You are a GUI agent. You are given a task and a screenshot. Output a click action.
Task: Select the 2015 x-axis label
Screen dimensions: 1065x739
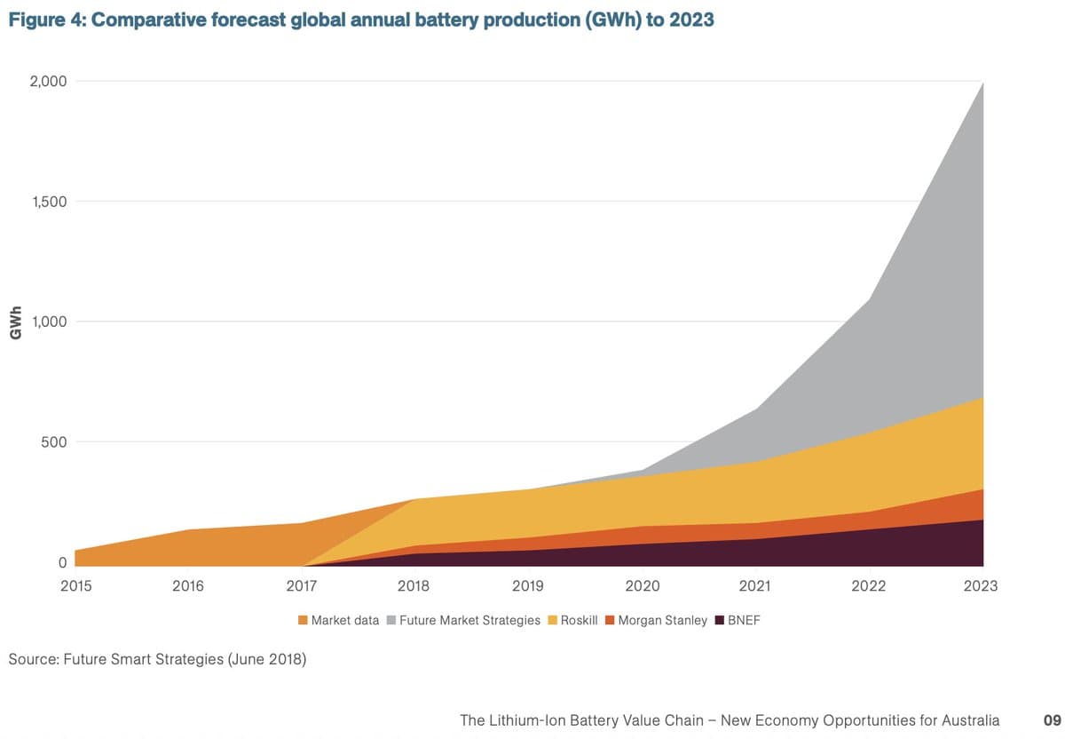(76, 586)
